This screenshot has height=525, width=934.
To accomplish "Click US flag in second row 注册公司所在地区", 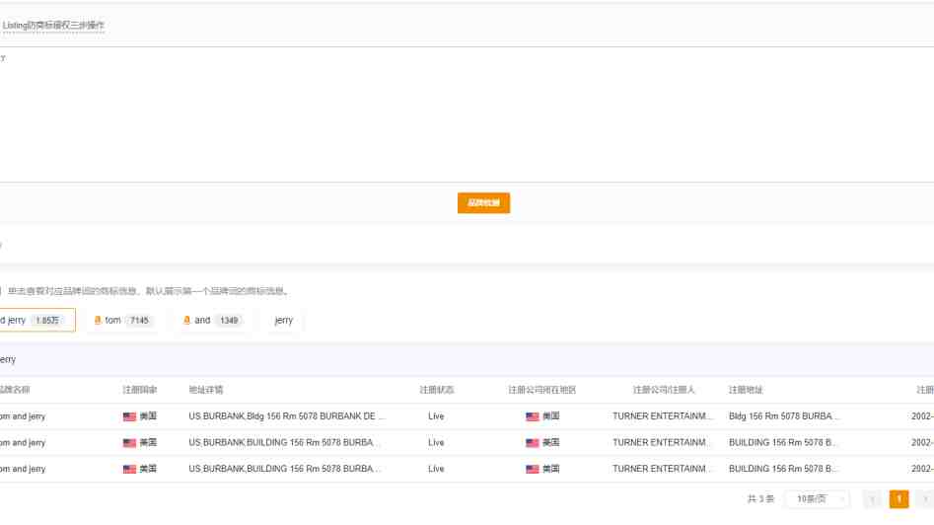I will 533,443.
